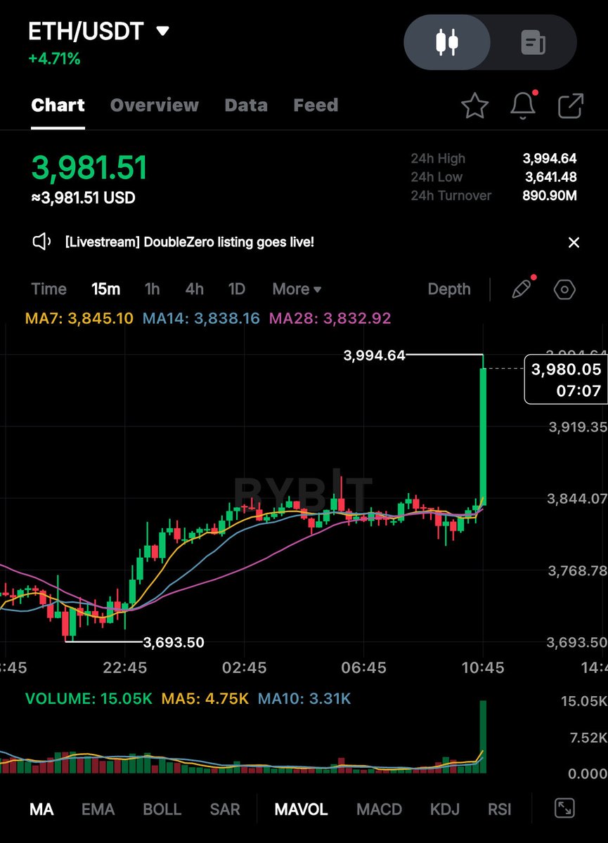Click the 3,919.35 price axis label
Image resolution: width=608 pixels, height=843 pixels.
tap(577, 426)
